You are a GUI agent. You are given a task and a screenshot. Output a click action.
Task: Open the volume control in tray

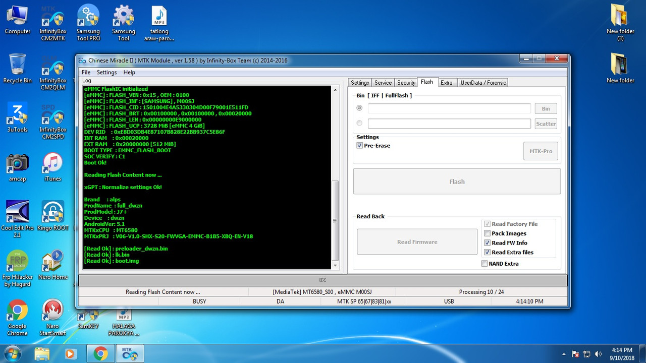point(599,354)
